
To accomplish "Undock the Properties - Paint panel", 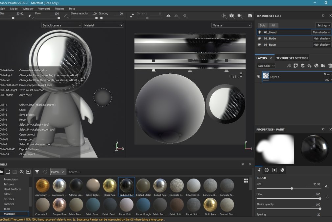I will 323,129.
